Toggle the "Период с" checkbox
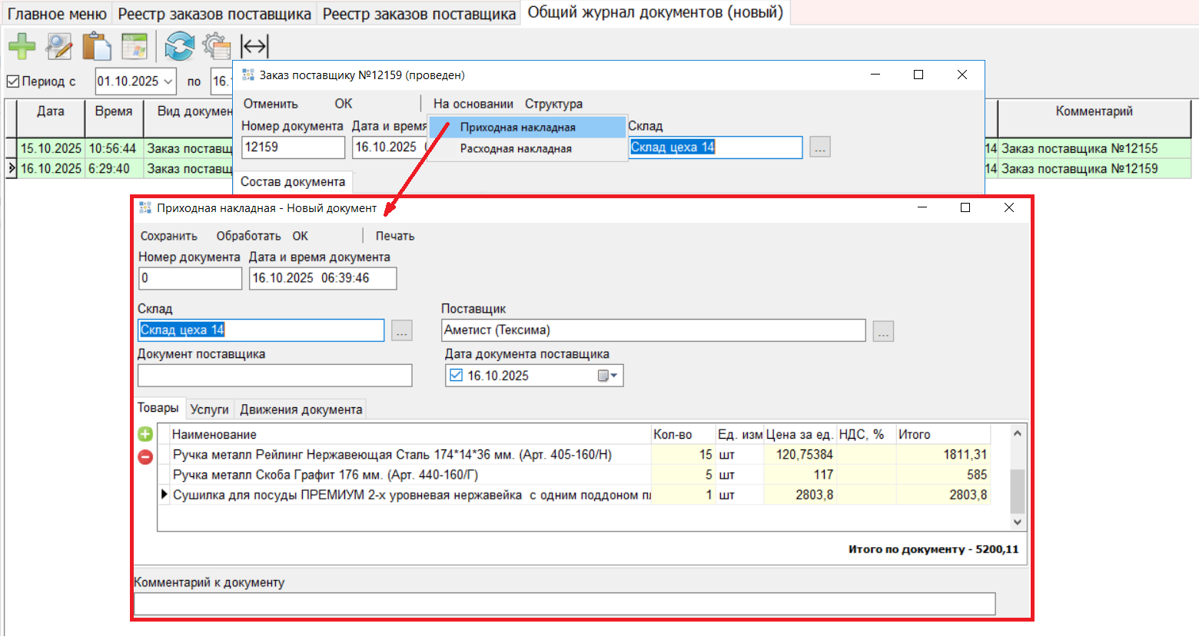Image resolution: width=1199 pixels, height=640 pixels. (x=13, y=81)
